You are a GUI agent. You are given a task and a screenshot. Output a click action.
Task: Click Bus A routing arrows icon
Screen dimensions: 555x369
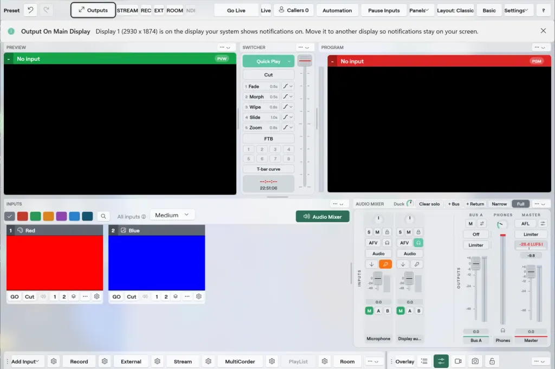(x=482, y=224)
